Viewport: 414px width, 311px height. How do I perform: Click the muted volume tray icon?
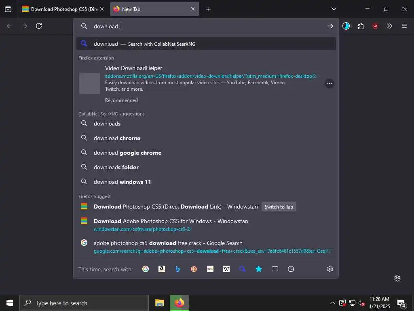(361, 303)
